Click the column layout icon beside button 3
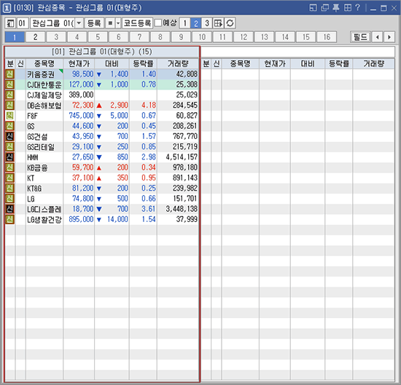 click(x=219, y=23)
